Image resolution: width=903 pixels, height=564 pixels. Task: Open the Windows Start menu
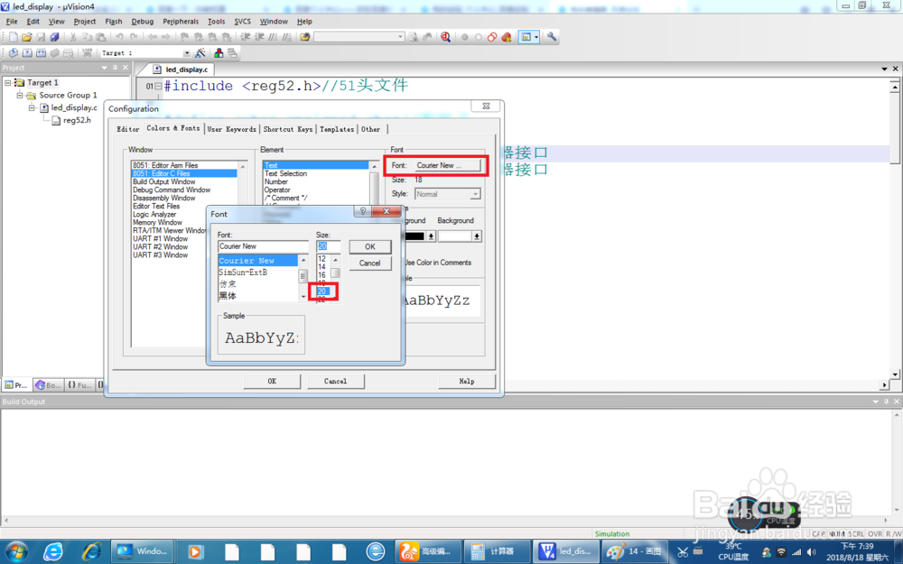(x=15, y=551)
